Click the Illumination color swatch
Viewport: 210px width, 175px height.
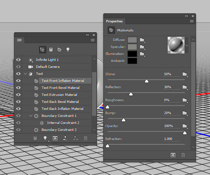tap(132, 54)
